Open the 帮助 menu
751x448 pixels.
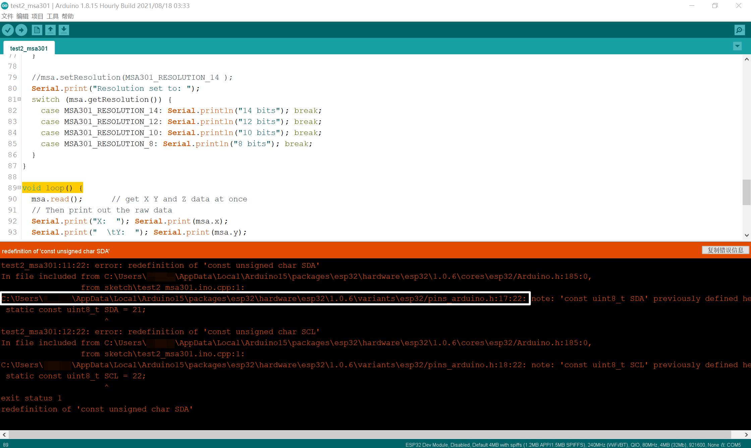[x=68, y=16]
